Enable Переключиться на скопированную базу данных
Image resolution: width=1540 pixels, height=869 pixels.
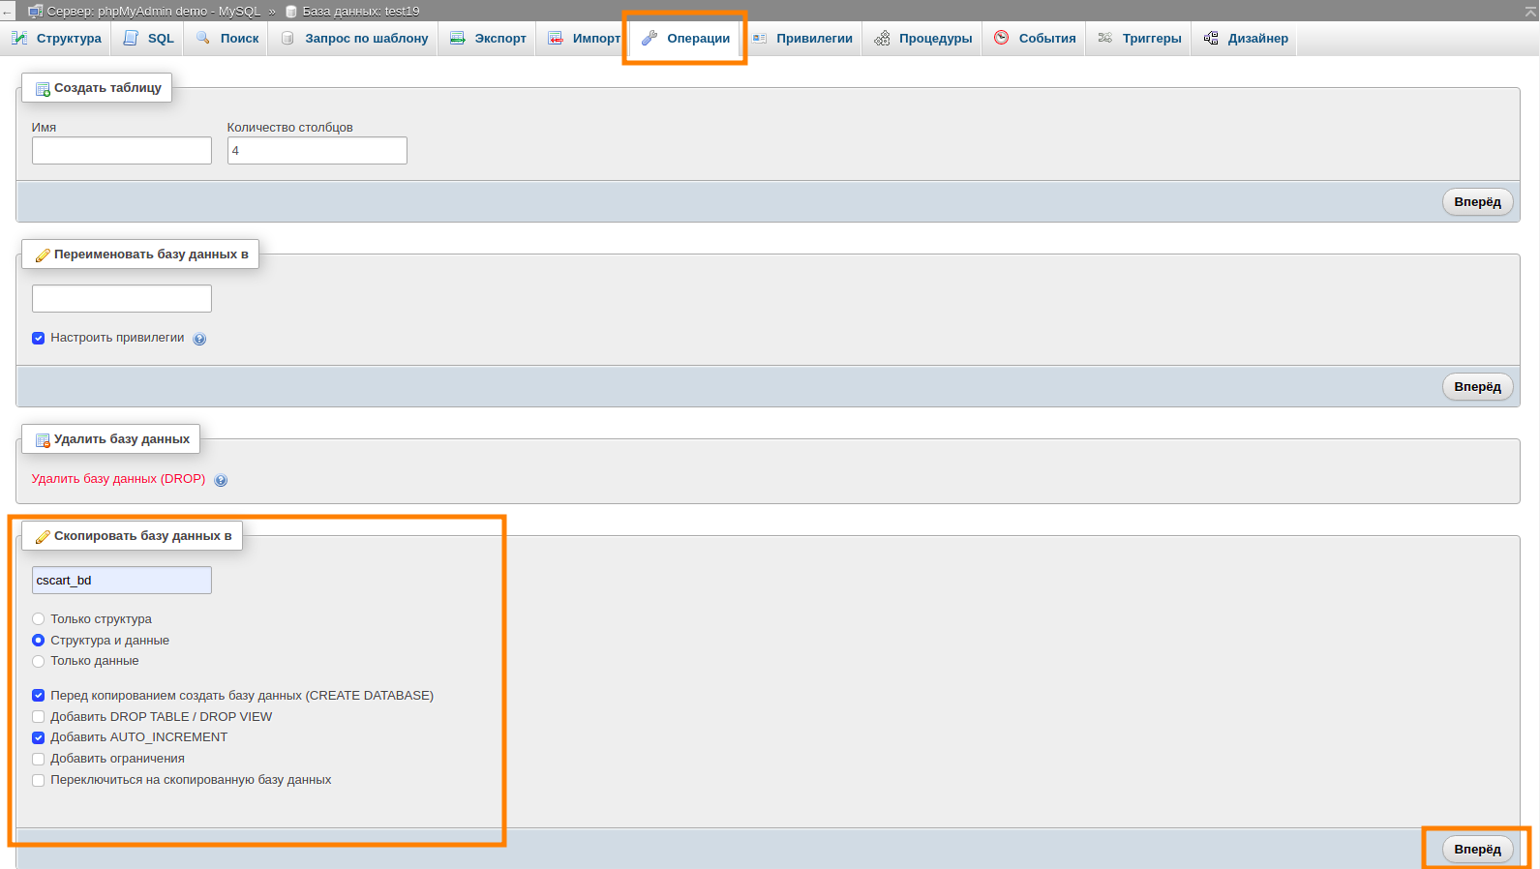point(39,780)
